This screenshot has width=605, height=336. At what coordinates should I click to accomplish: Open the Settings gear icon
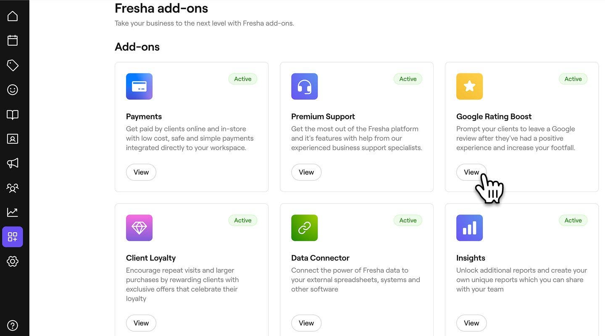click(x=13, y=261)
